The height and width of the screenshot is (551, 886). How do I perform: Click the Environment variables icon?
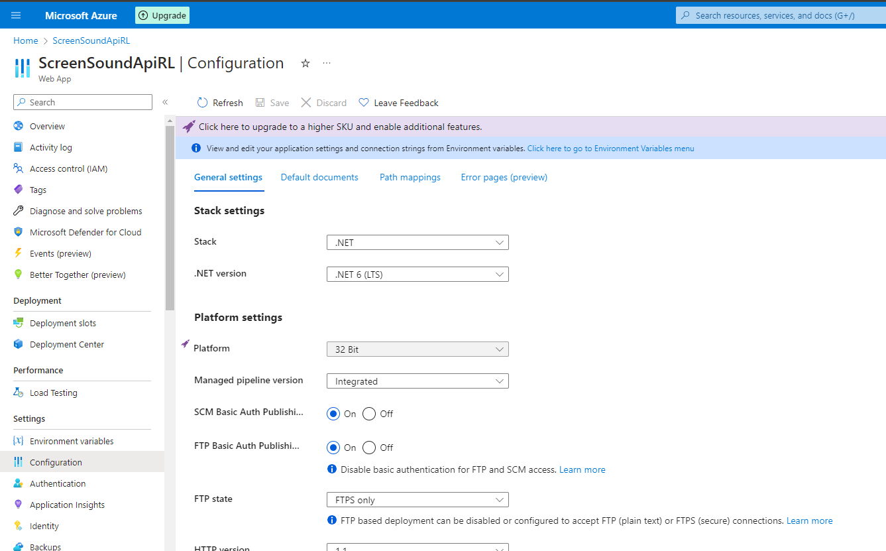[18, 441]
